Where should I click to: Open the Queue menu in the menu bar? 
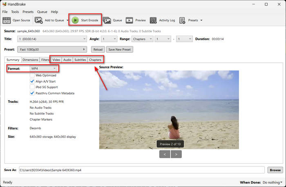point(42,12)
